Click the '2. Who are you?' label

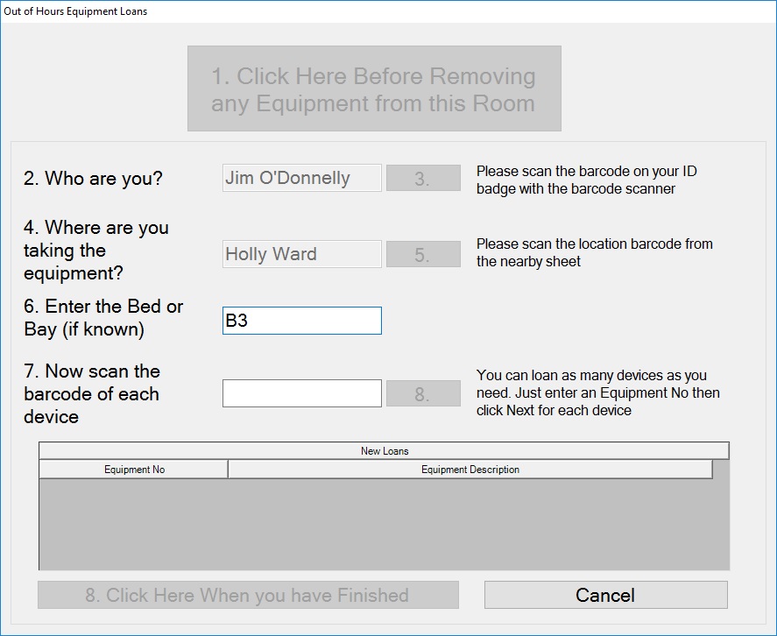[93, 179]
